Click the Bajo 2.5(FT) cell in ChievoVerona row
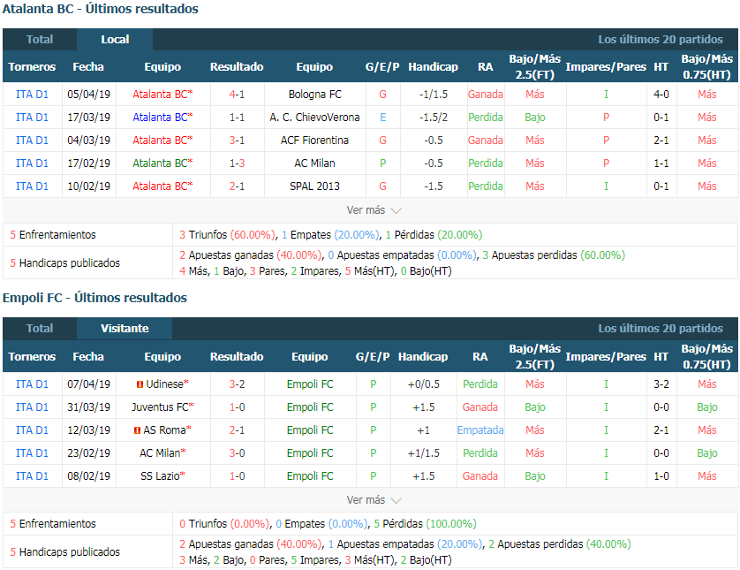Viewport: 740px width, 570px height. [x=535, y=118]
